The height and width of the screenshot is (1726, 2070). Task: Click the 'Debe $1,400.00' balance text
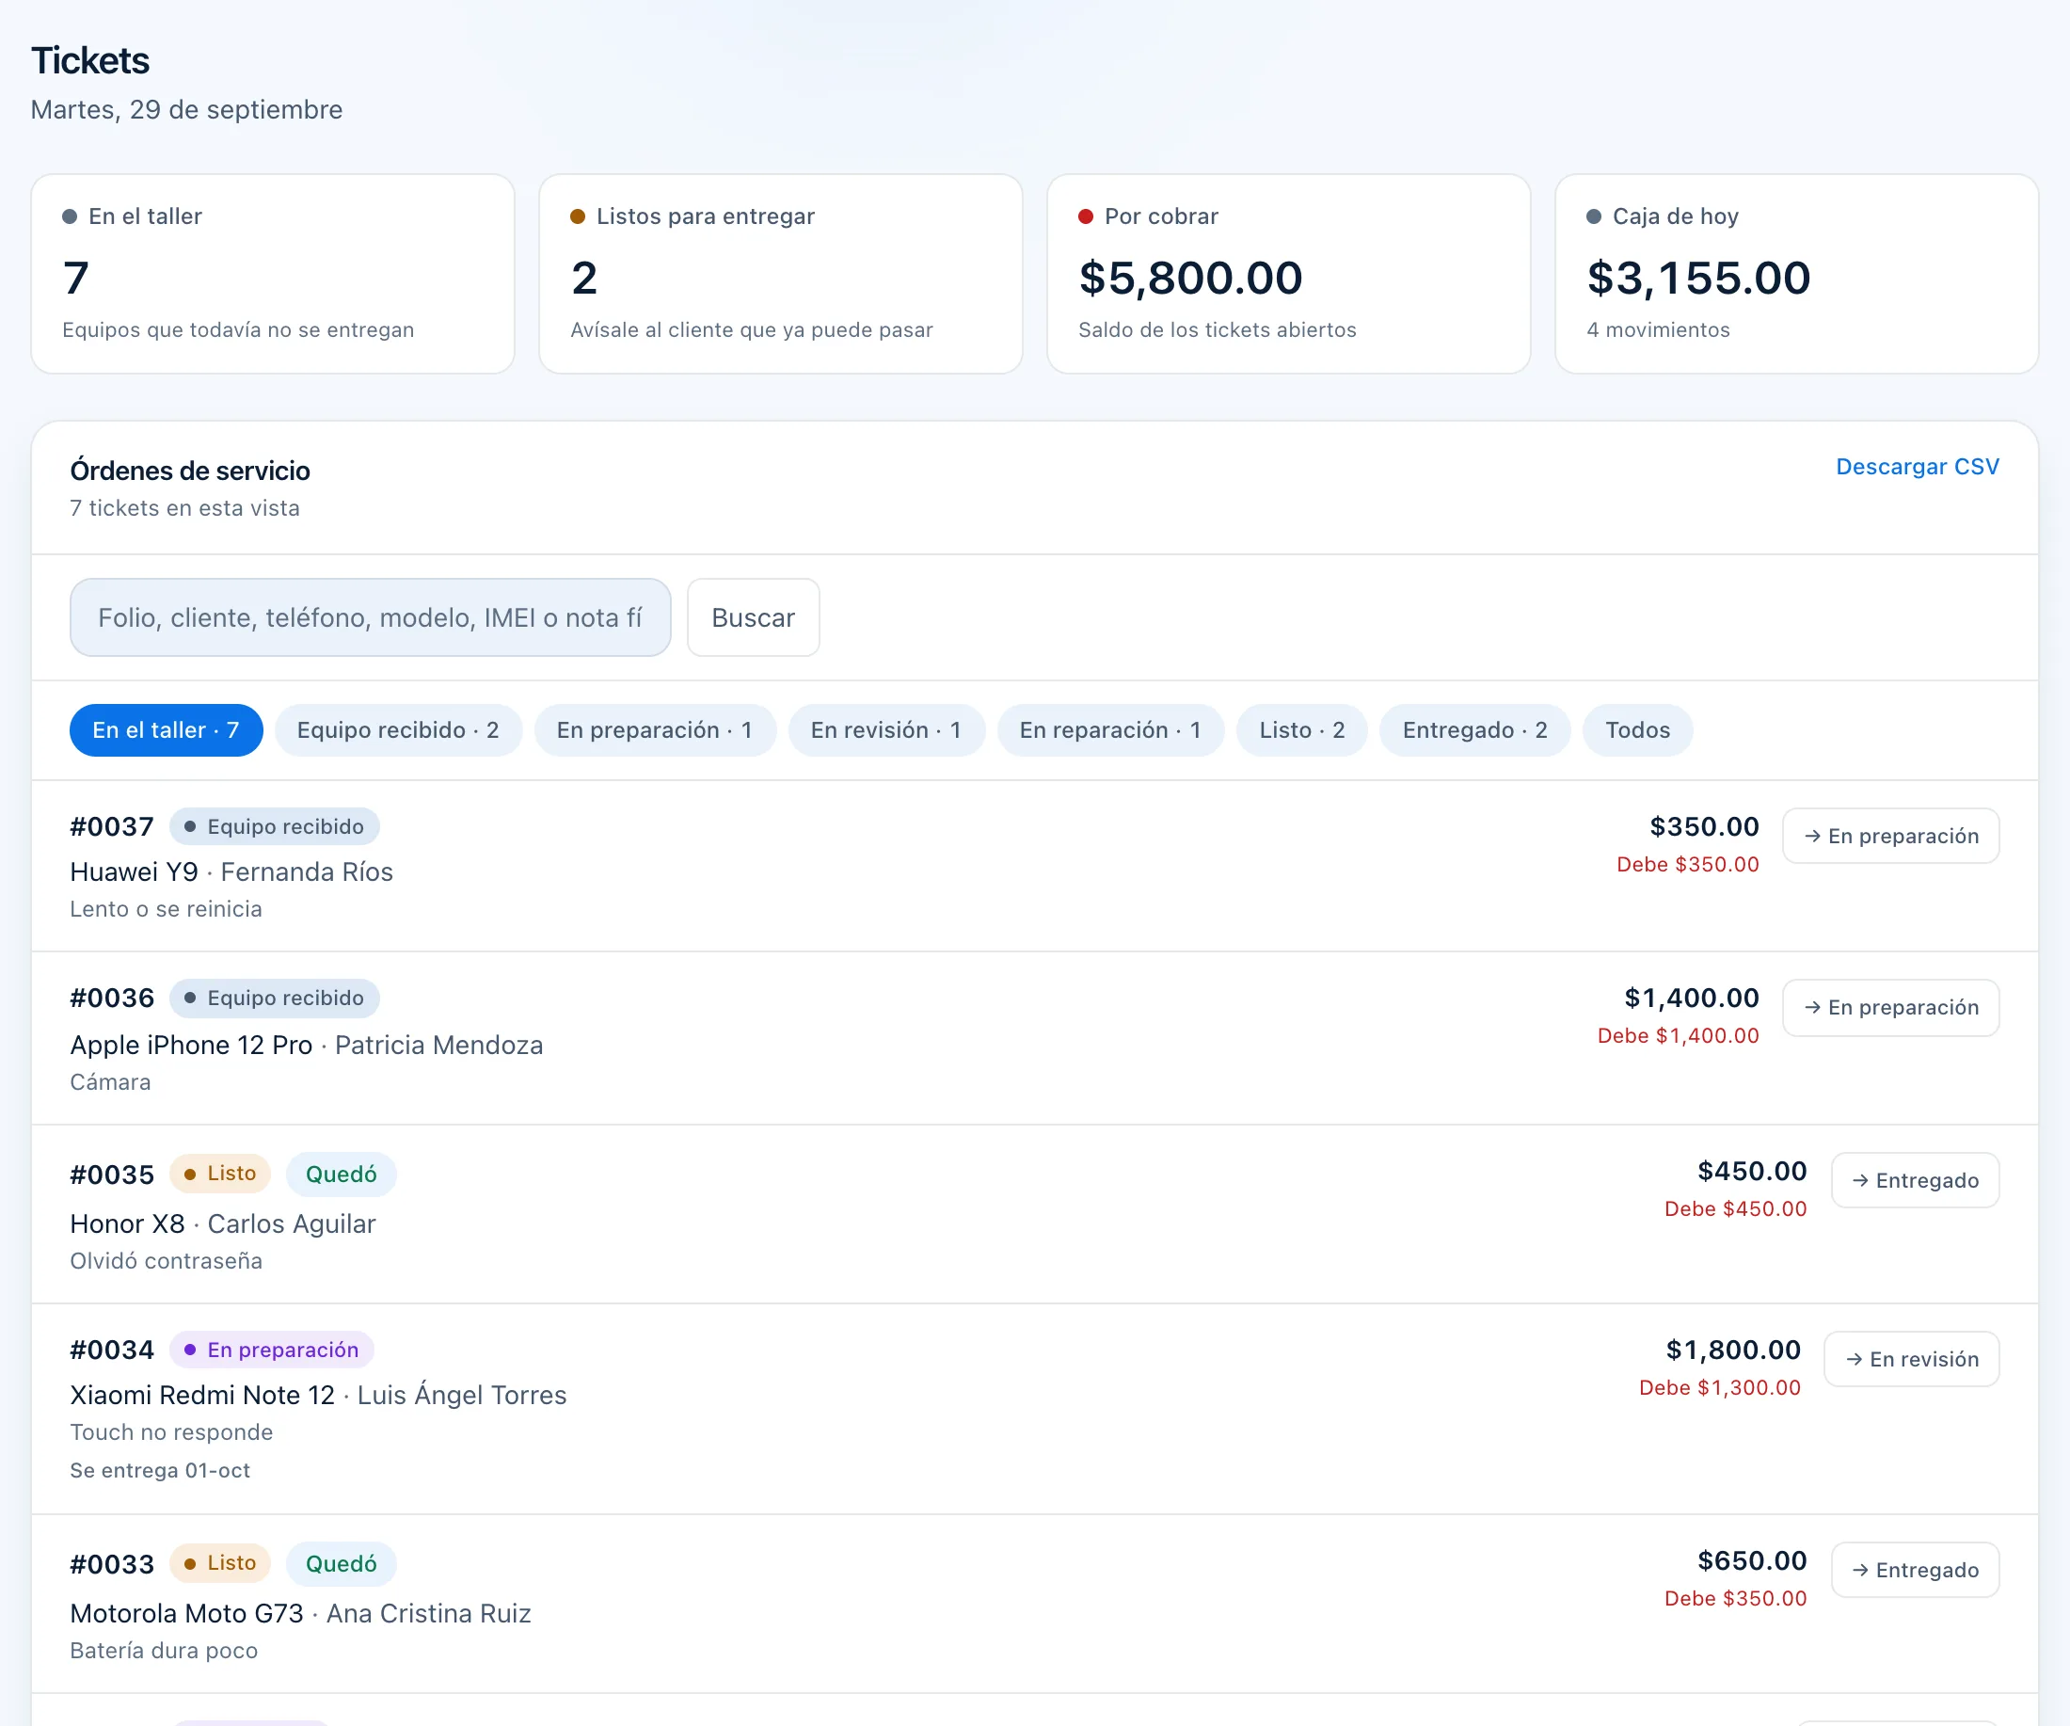tap(1678, 1035)
